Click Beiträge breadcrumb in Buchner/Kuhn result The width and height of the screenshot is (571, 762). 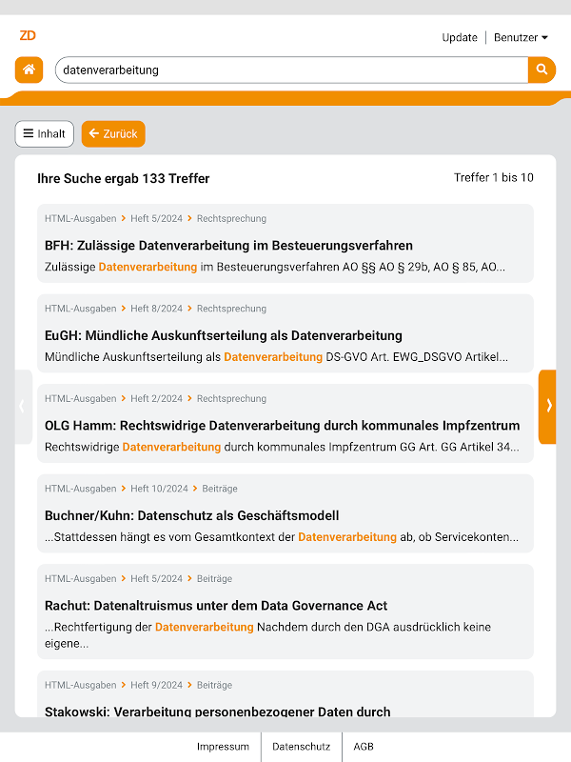pos(220,489)
